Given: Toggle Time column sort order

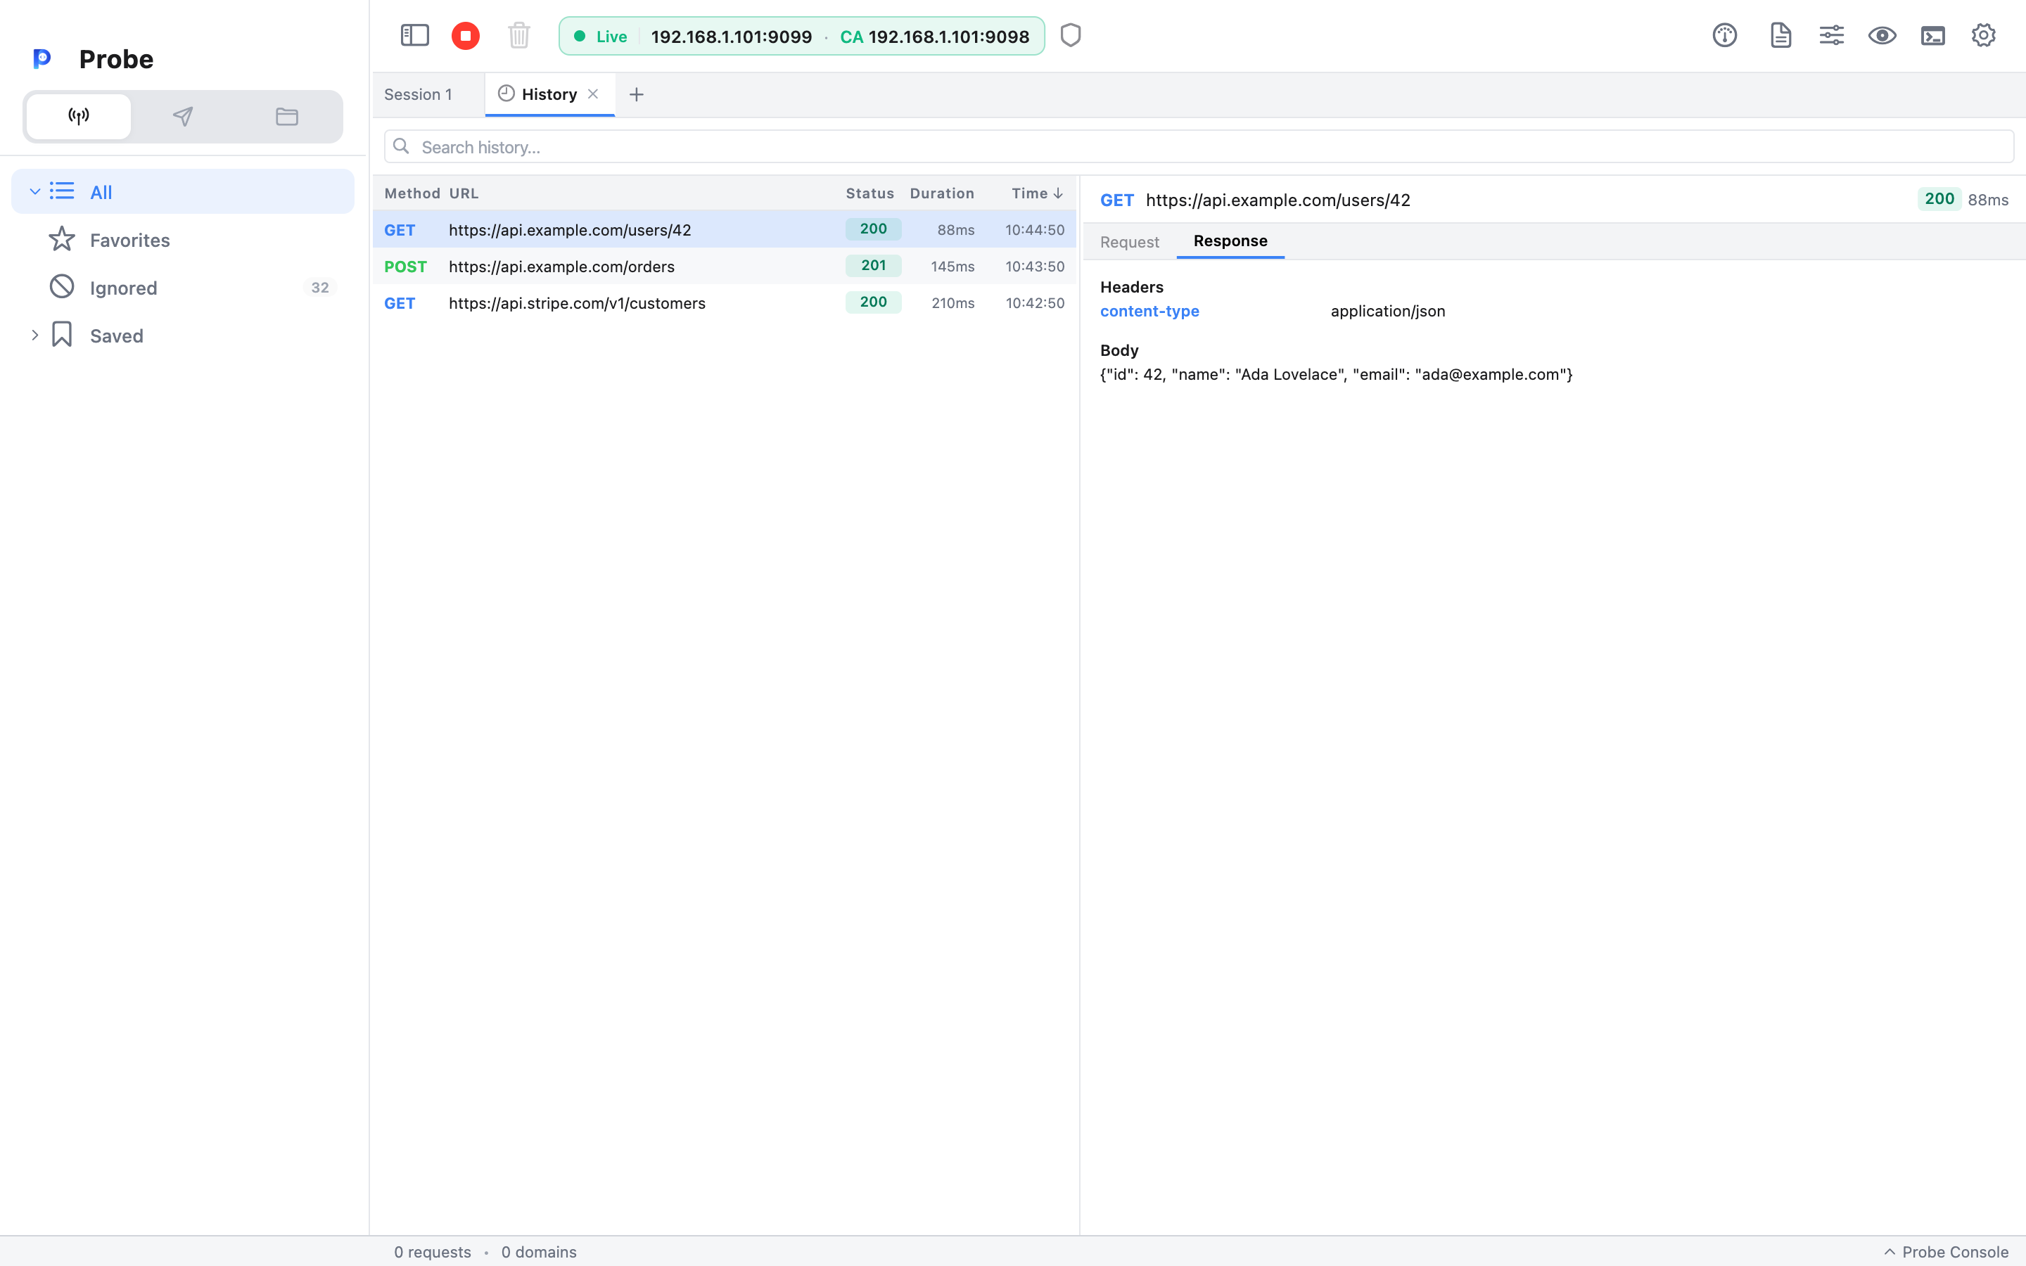Looking at the screenshot, I should (1038, 193).
